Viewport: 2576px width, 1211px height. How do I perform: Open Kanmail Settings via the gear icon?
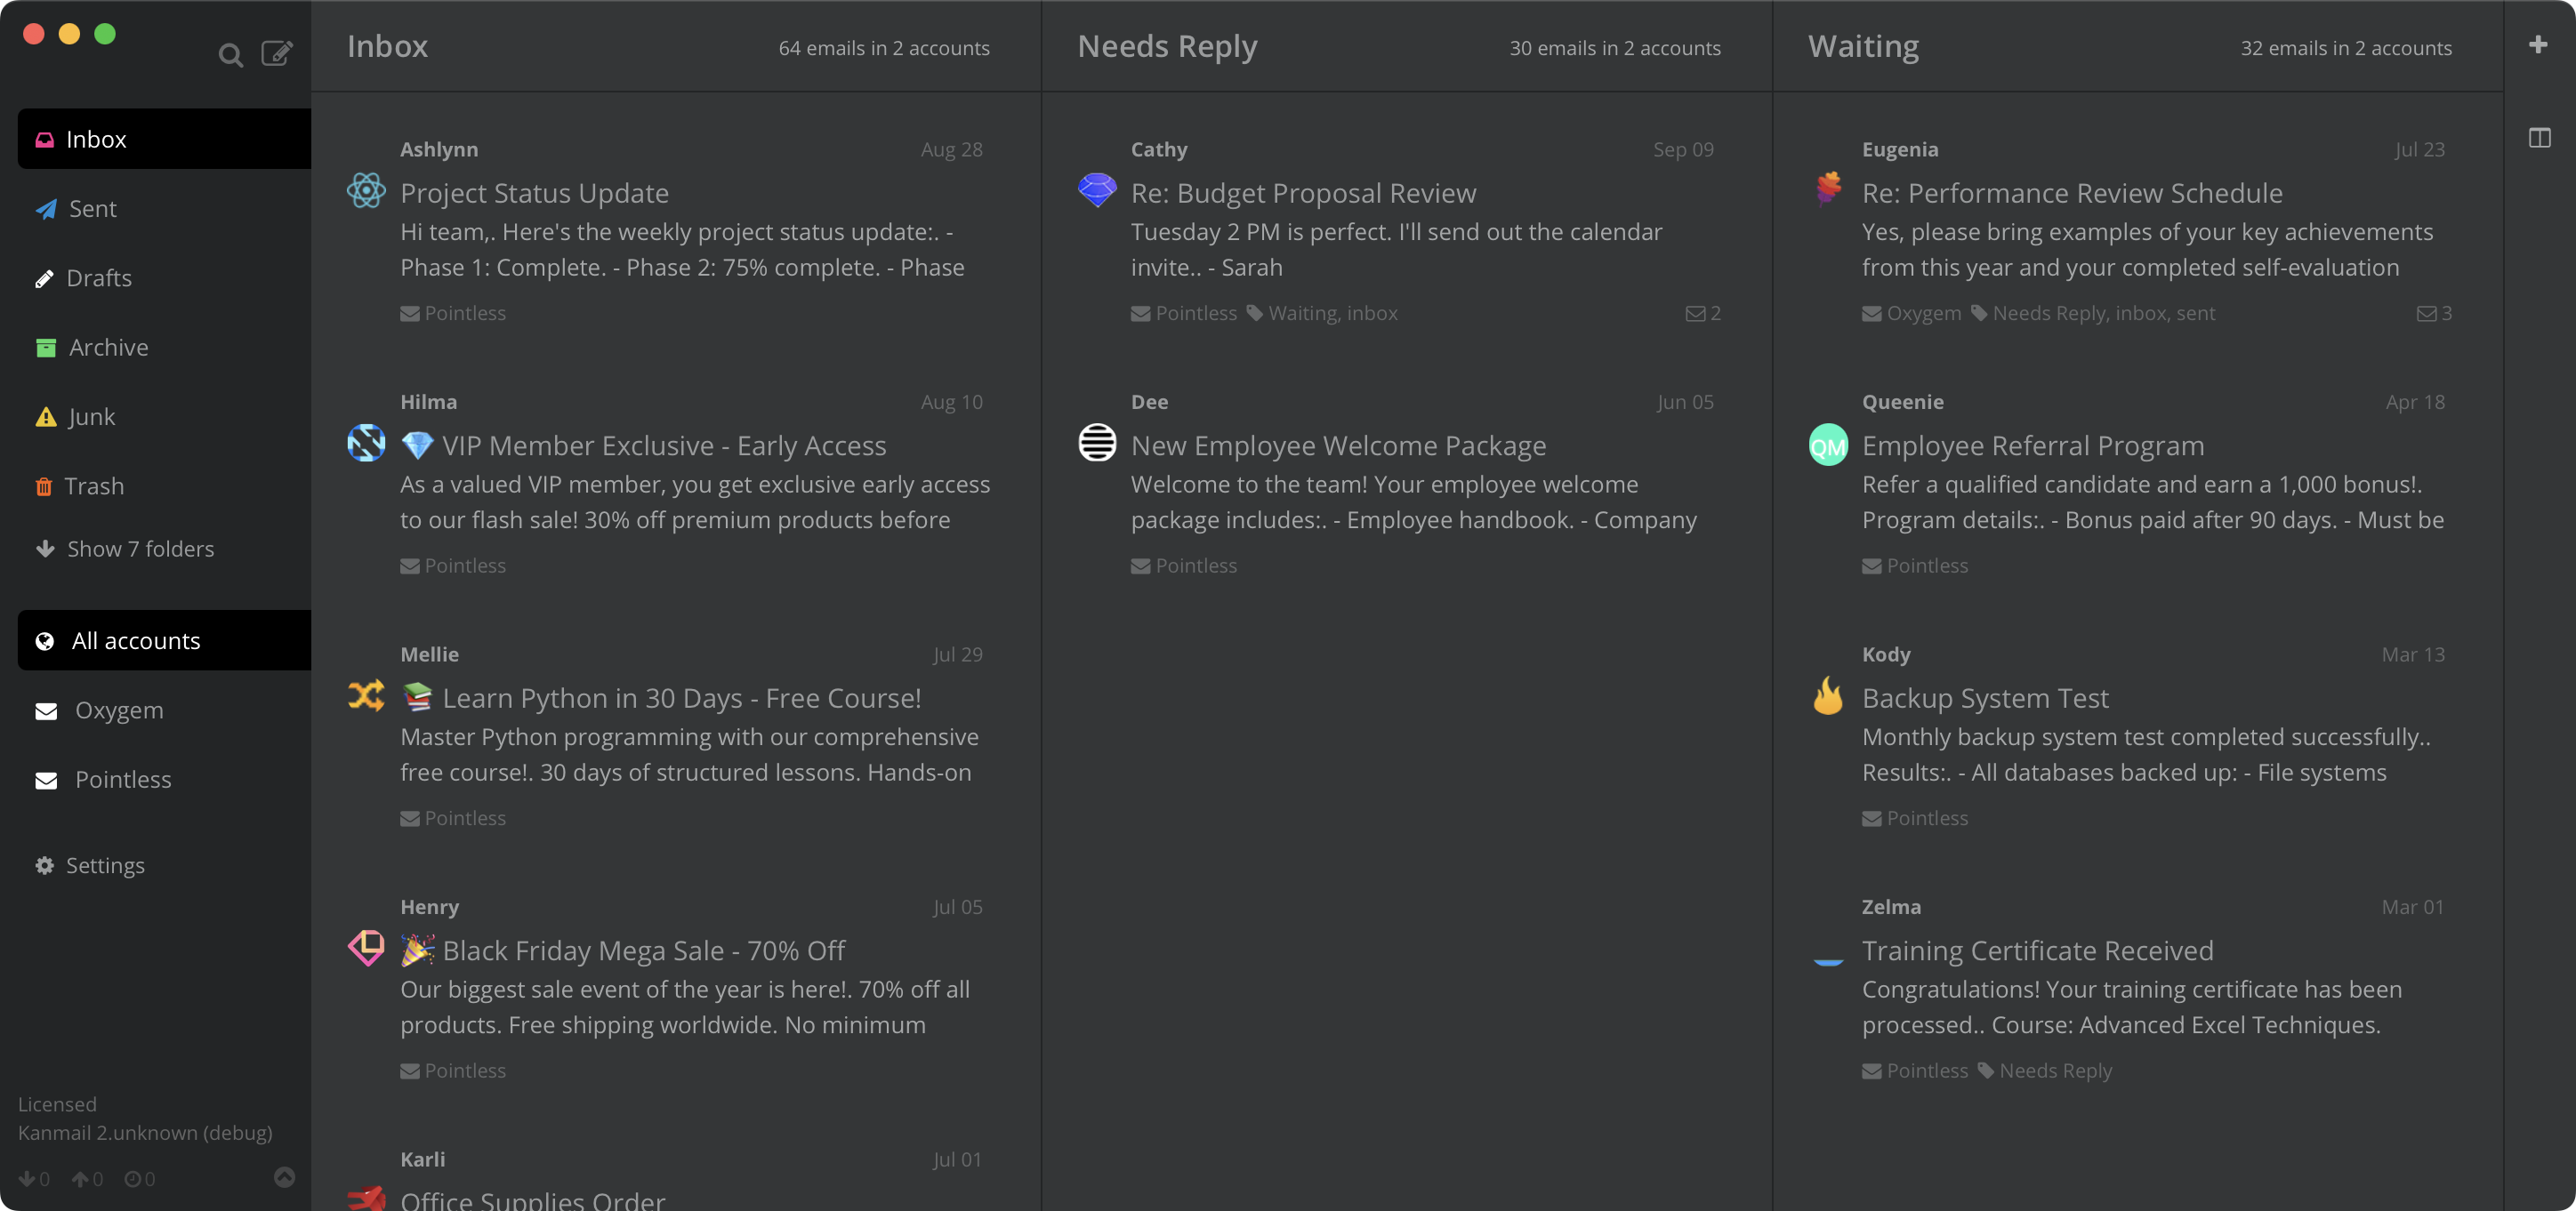pos(105,865)
